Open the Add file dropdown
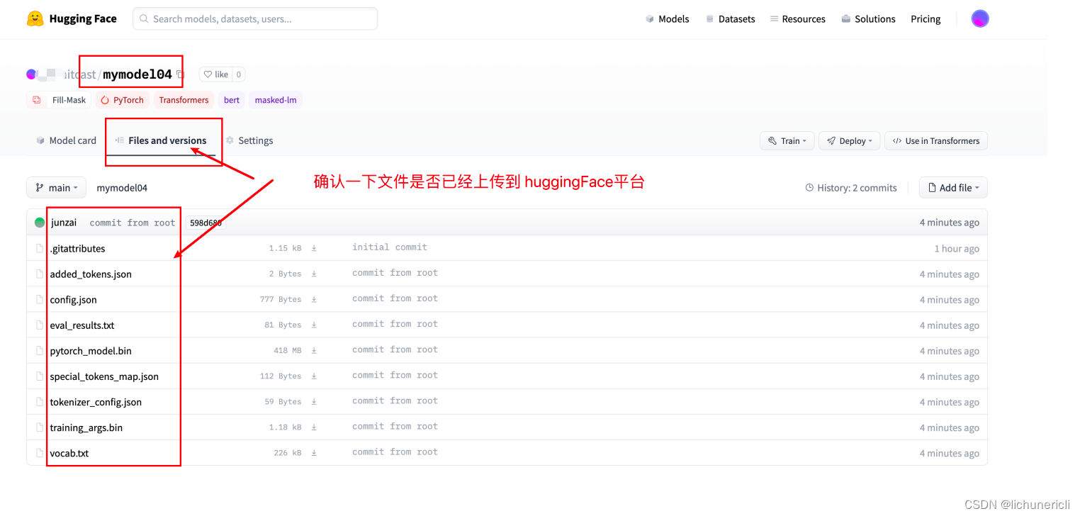Screen dimensions: 1080x516 click(x=953, y=188)
